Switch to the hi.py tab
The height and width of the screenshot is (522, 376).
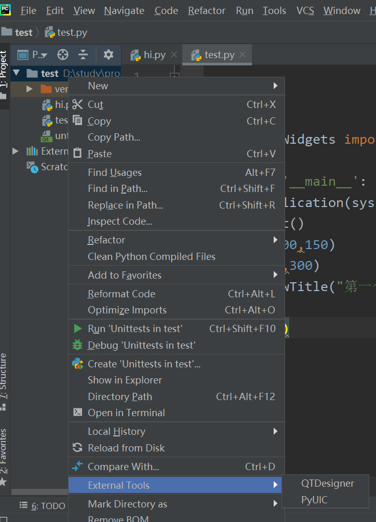(x=152, y=54)
